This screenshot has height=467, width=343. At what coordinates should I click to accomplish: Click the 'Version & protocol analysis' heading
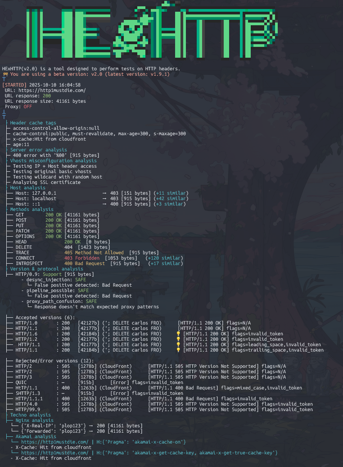click(47, 269)
